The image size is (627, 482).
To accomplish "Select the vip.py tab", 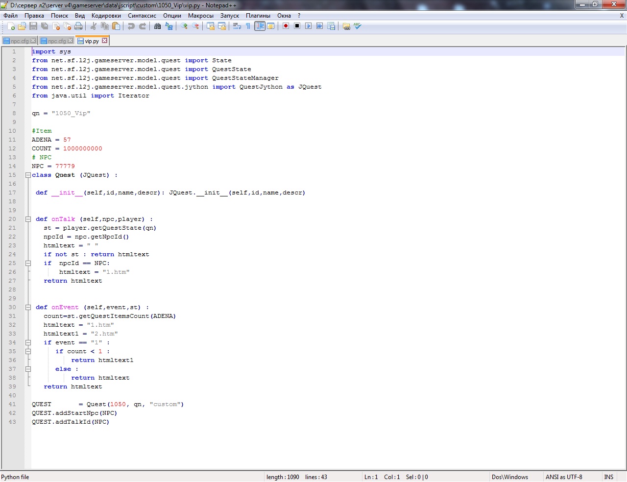I will point(92,41).
